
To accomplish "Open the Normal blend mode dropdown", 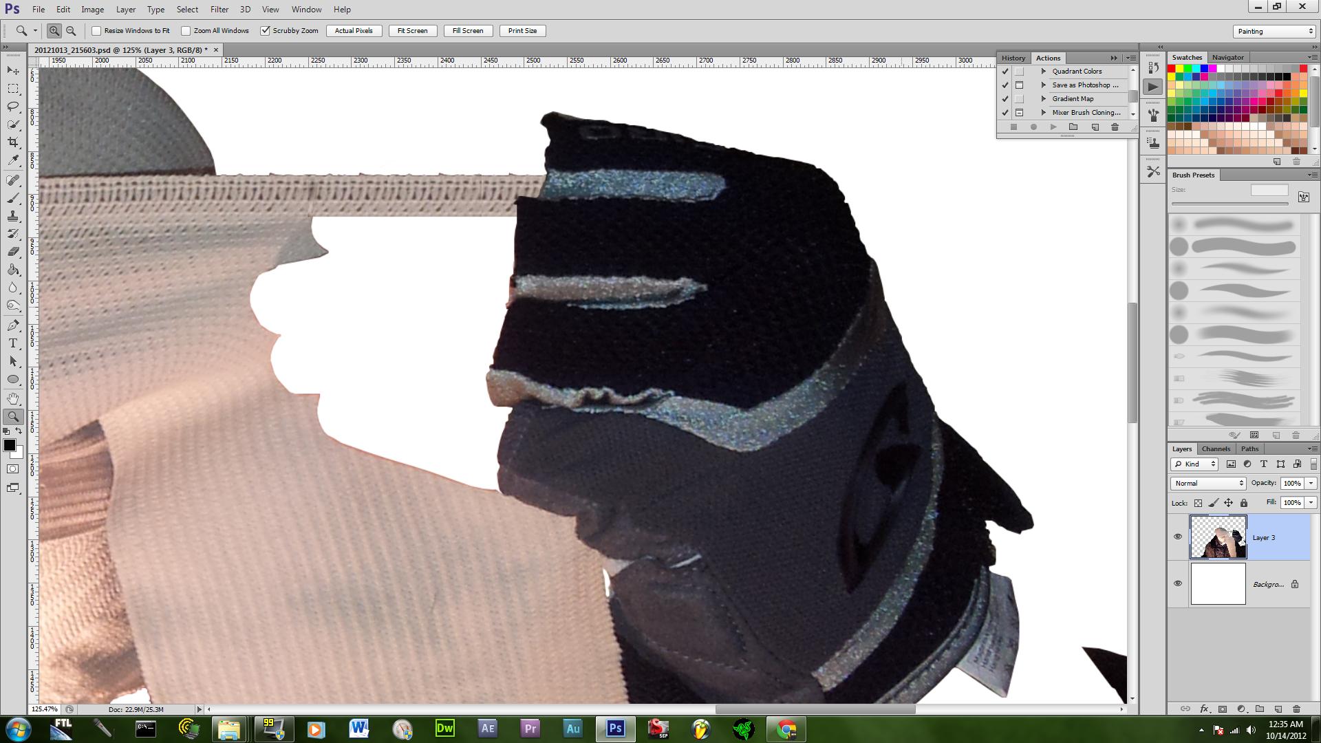I will coord(1208,483).
